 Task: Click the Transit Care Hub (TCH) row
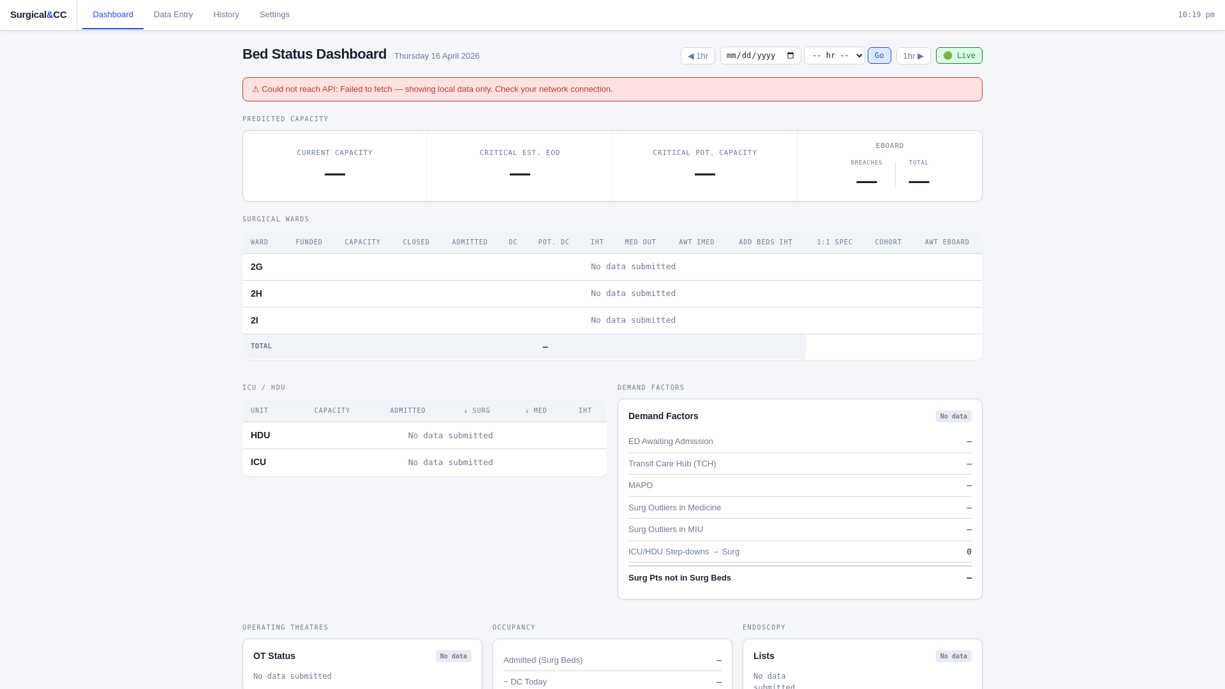pyautogui.click(x=800, y=464)
